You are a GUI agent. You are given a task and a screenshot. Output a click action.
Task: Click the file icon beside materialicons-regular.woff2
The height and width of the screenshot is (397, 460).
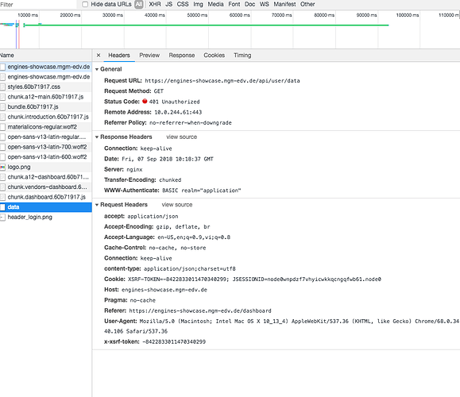pos(2,127)
